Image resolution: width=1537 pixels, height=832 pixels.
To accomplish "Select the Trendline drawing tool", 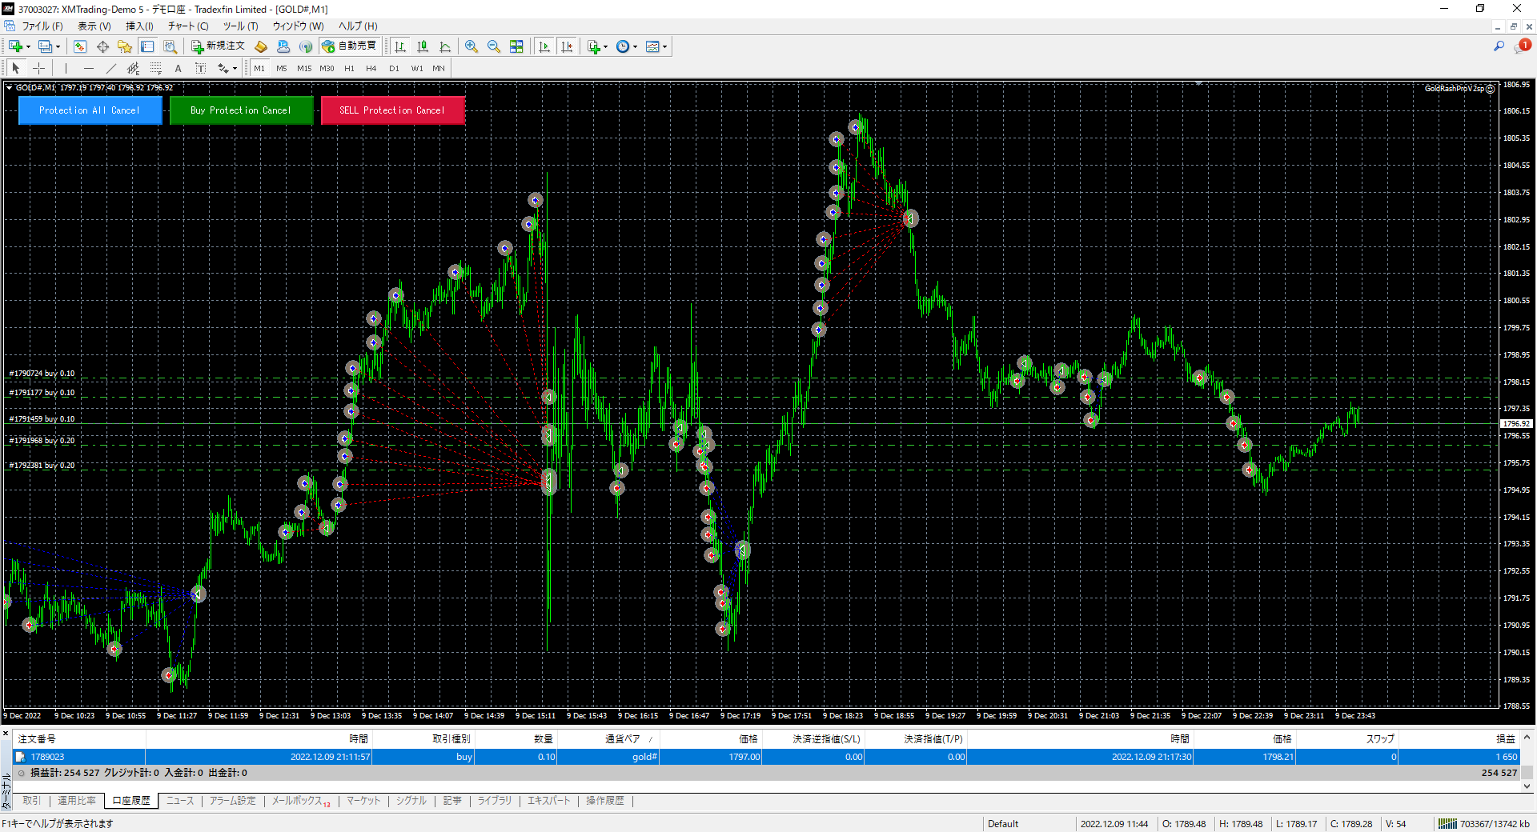I will [x=111, y=69].
